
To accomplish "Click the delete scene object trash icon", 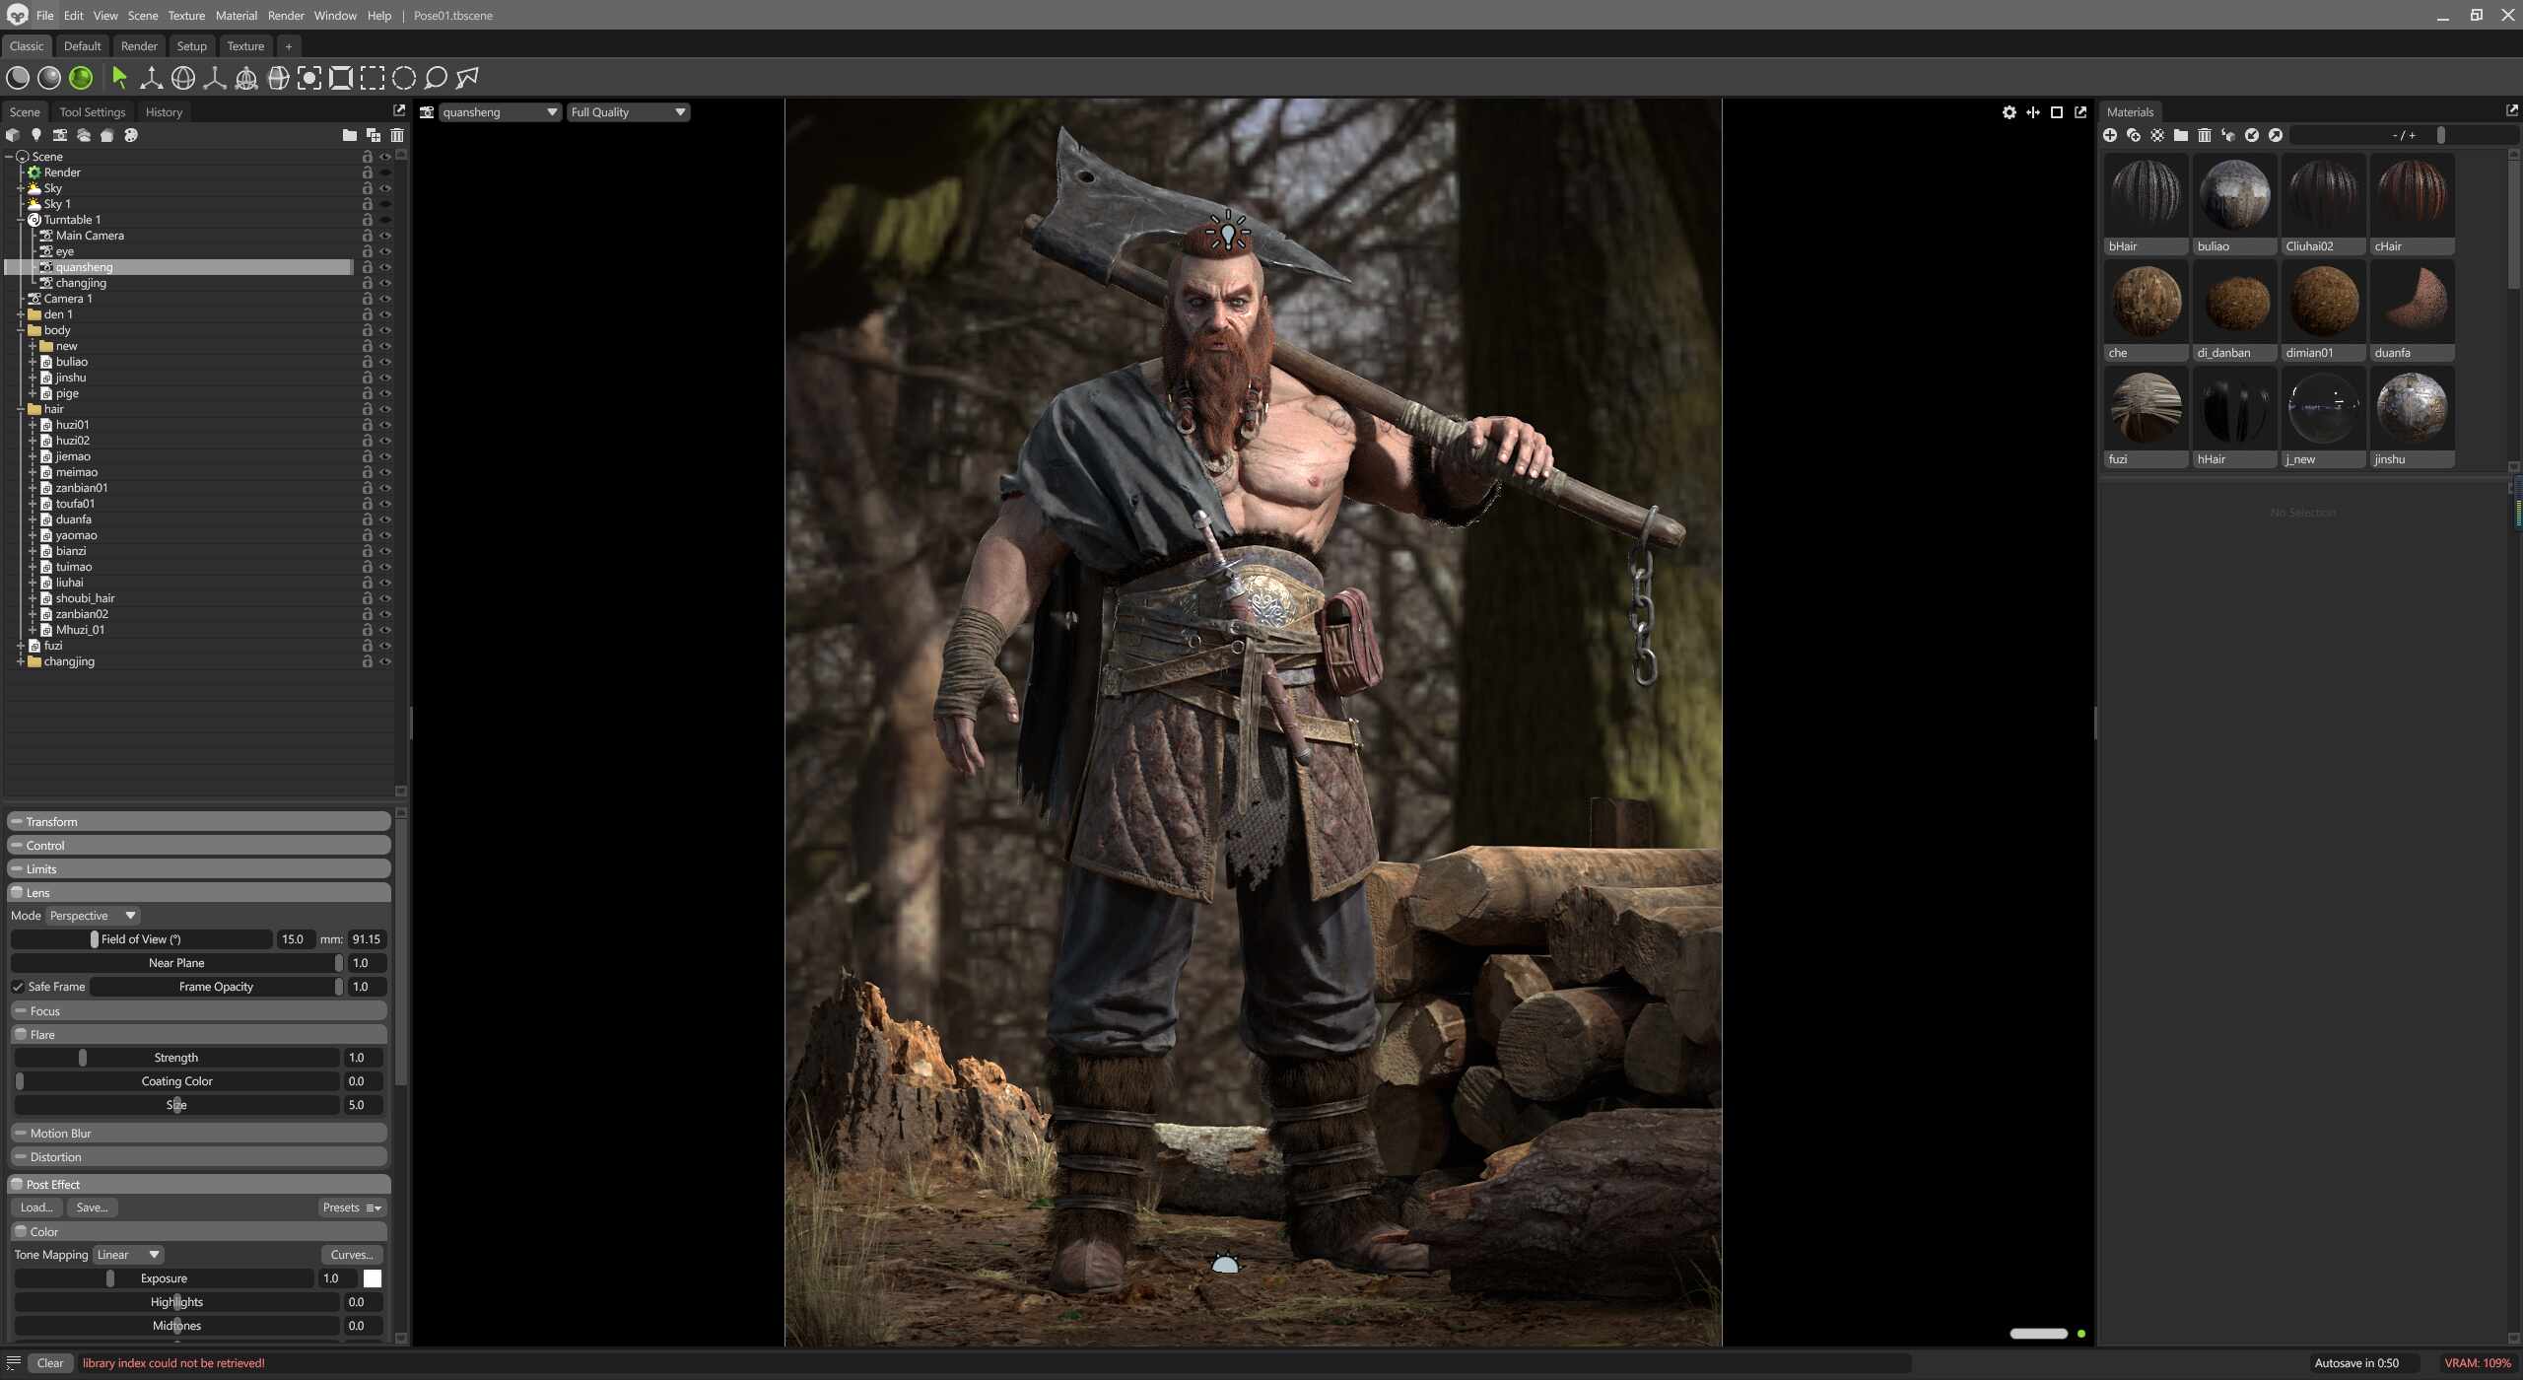I will tap(397, 135).
